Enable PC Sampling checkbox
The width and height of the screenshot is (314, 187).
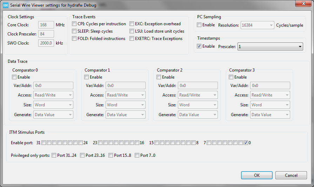click(199, 25)
